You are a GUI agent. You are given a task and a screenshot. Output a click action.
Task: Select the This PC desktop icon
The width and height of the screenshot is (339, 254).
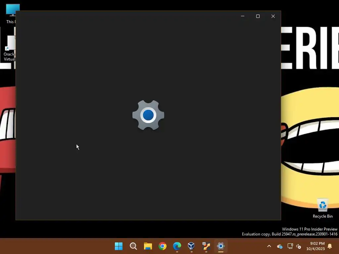pyautogui.click(x=10, y=14)
